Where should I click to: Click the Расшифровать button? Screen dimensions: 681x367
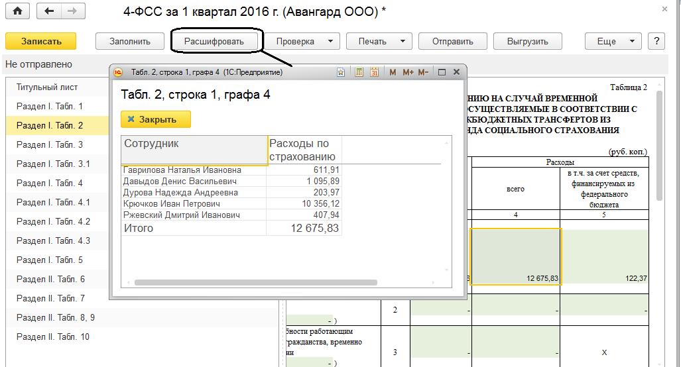click(214, 41)
